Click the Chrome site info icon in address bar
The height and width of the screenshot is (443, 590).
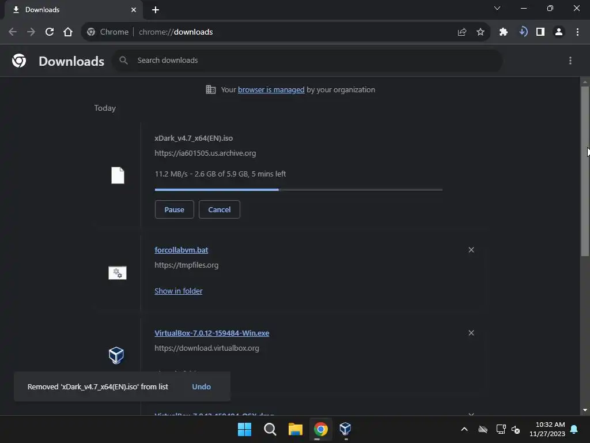pyautogui.click(x=91, y=32)
